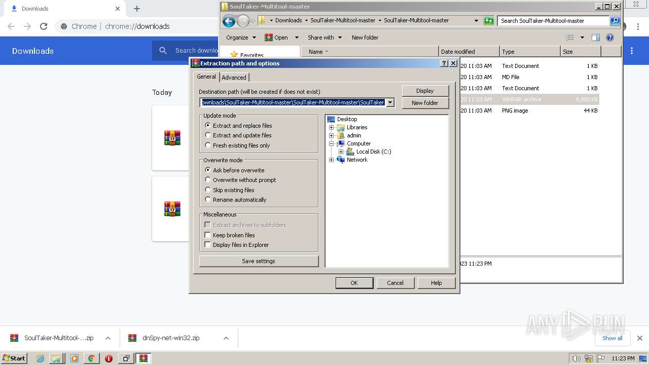Click the Explorer window back arrow
The width and height of the screenshot is (649, 365).
pyautogui.click(x=229, y=21)
